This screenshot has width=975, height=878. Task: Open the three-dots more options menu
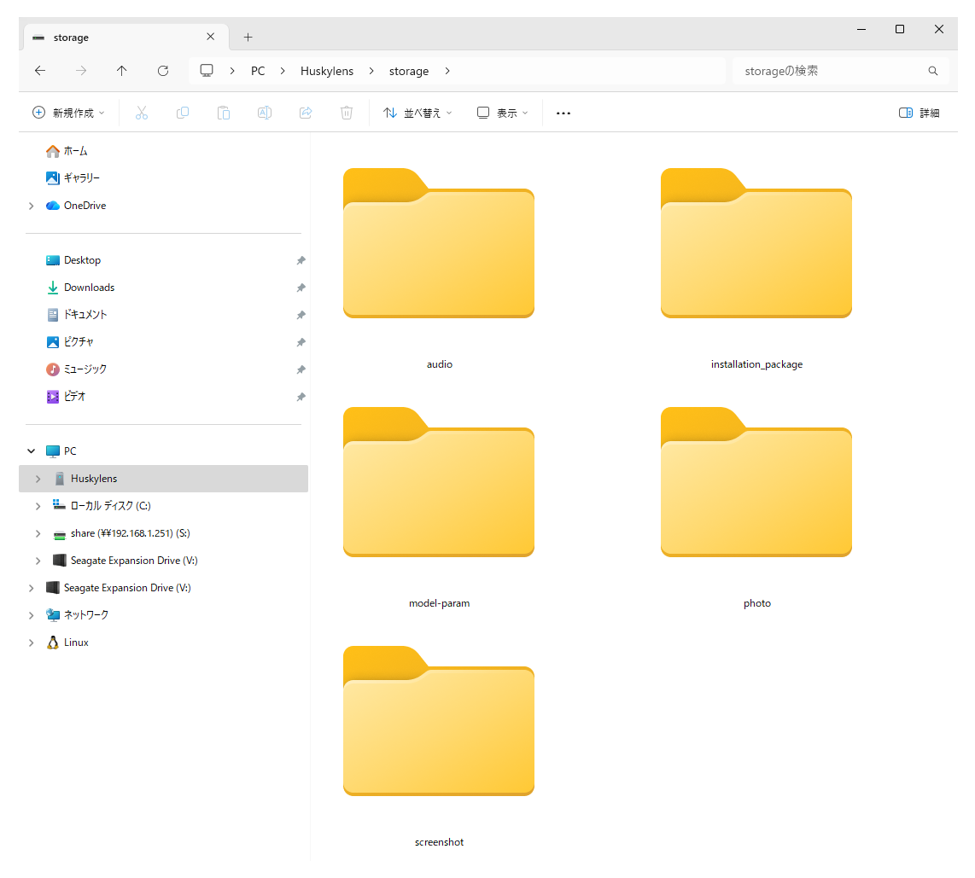pyautogui.click(x=563, y=113)
